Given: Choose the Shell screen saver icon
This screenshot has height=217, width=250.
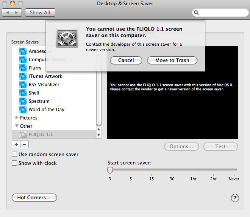Looking at the screenshot, I should pyautogui.click(x=23, y=93).
